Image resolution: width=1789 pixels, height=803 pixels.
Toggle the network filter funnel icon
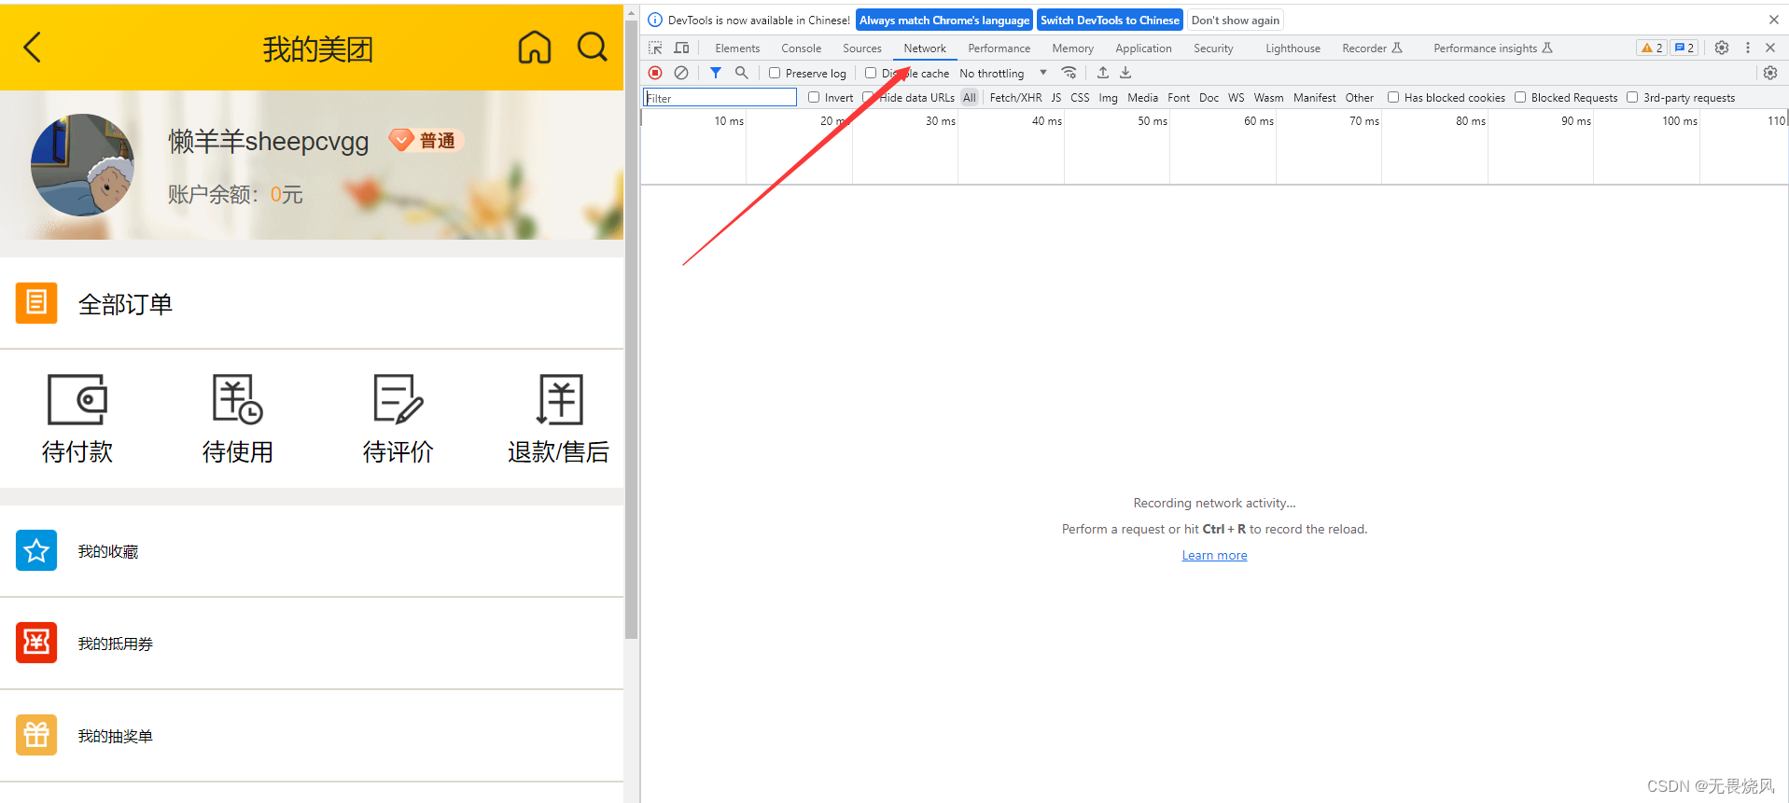click(x=716, y=73)
